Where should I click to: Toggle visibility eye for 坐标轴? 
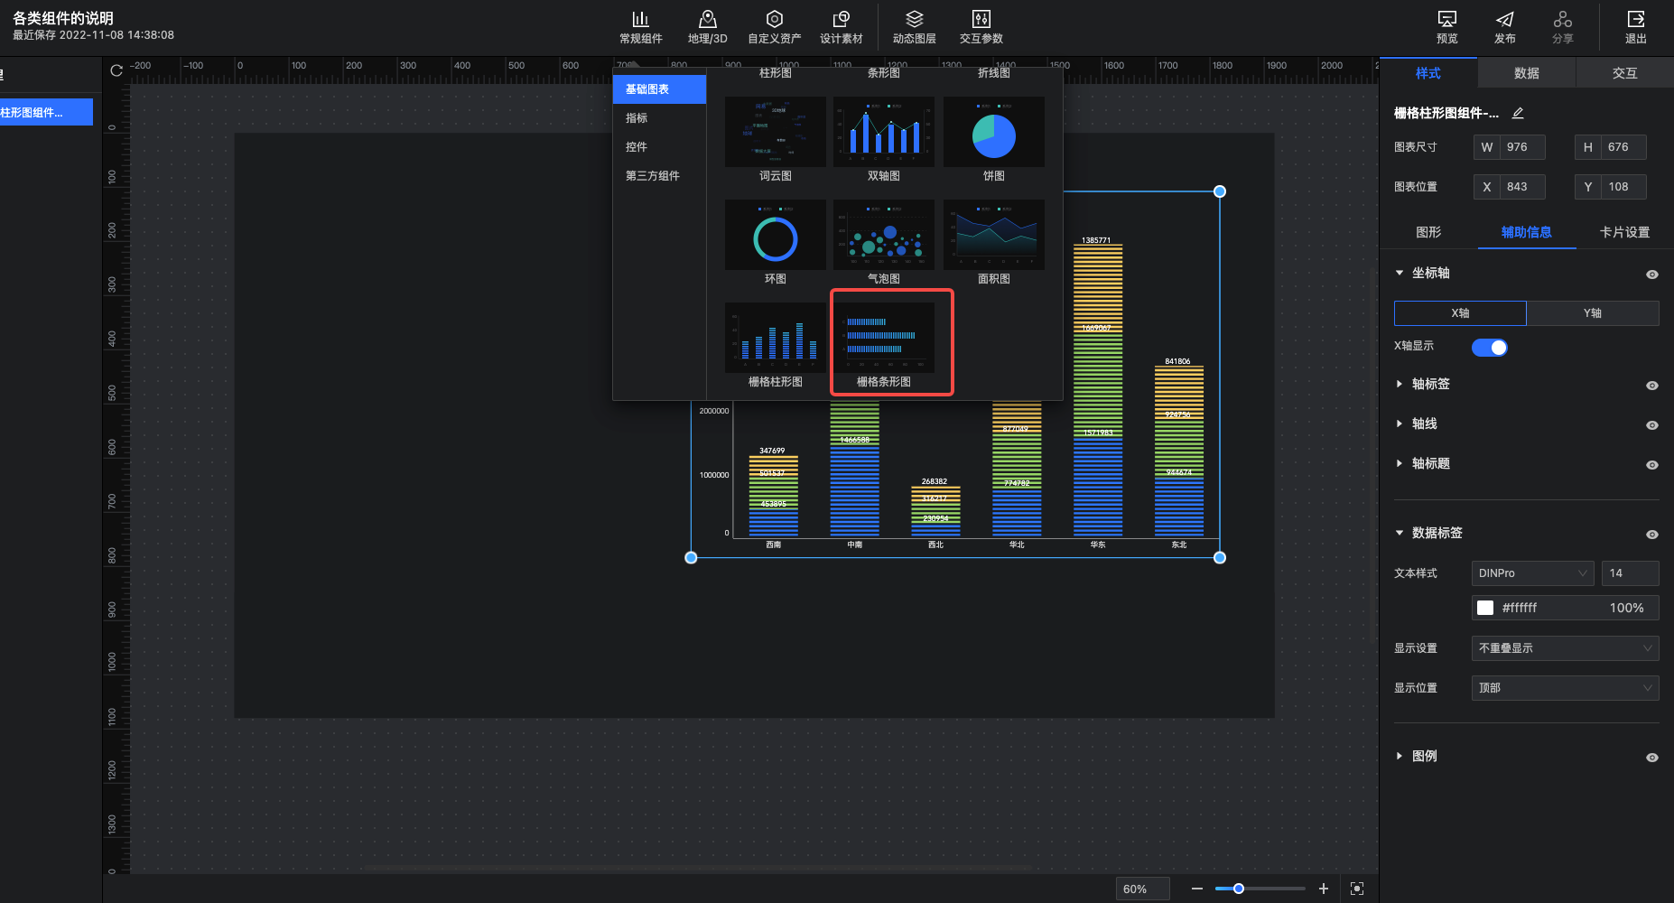[x=1651, y=275]
